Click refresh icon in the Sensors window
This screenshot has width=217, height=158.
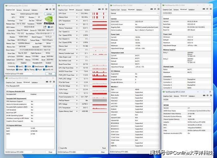pyautogui.click(x=103, y=9)
